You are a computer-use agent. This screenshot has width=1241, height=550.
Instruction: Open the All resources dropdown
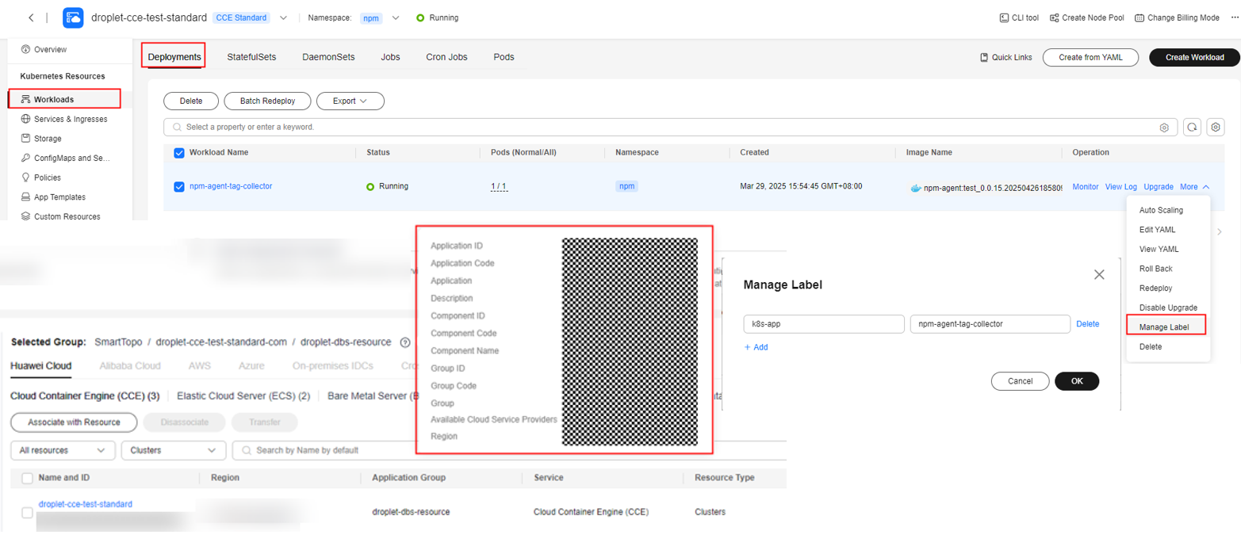(x=63, y=450)
